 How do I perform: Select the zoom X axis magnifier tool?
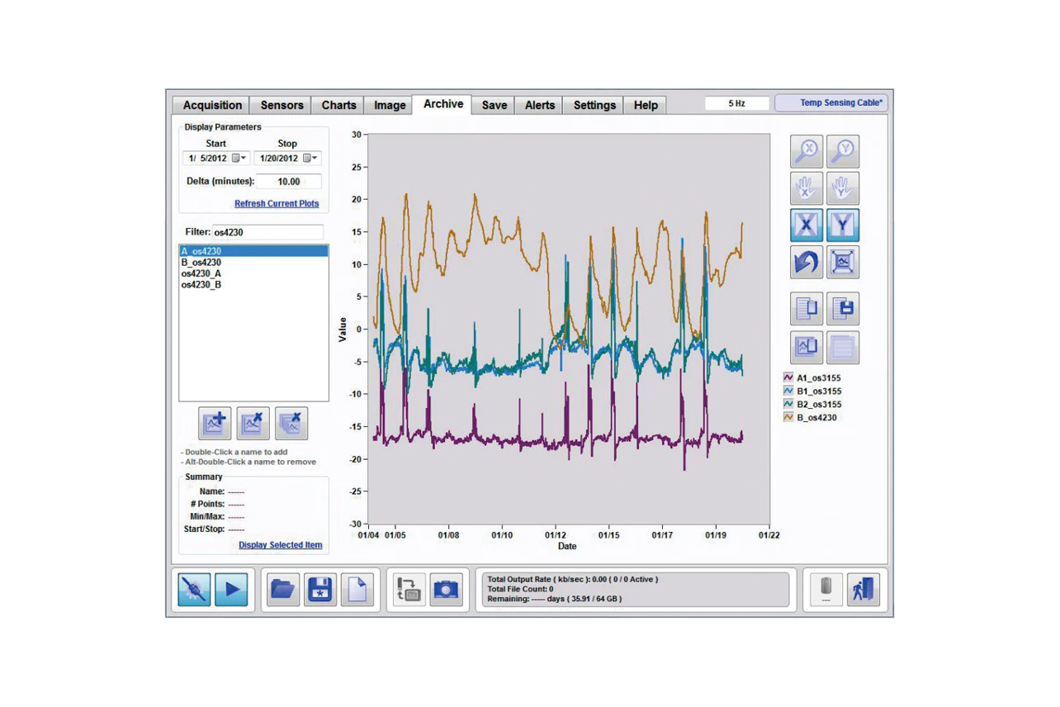(807, 152)
